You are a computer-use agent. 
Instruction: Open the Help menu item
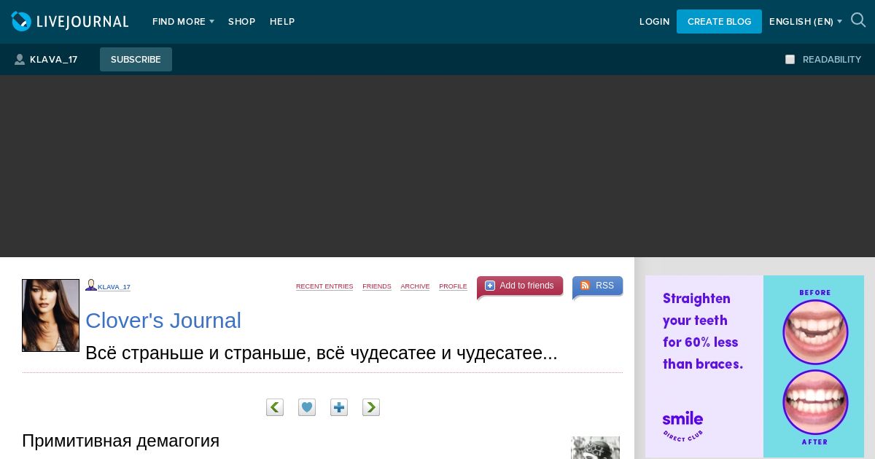[x=282, y=22]
